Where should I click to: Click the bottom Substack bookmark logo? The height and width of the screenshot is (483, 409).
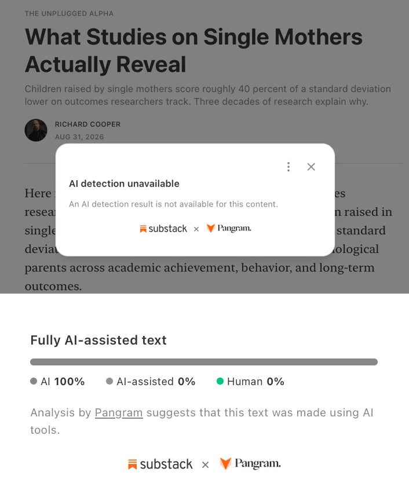click(132, 464)
